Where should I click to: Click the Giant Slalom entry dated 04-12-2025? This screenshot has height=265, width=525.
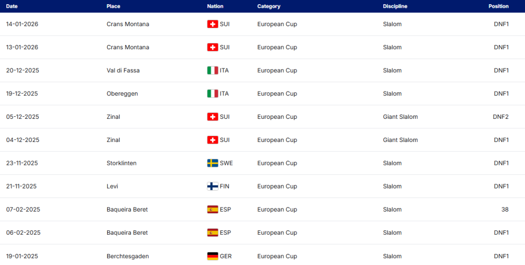400,140
